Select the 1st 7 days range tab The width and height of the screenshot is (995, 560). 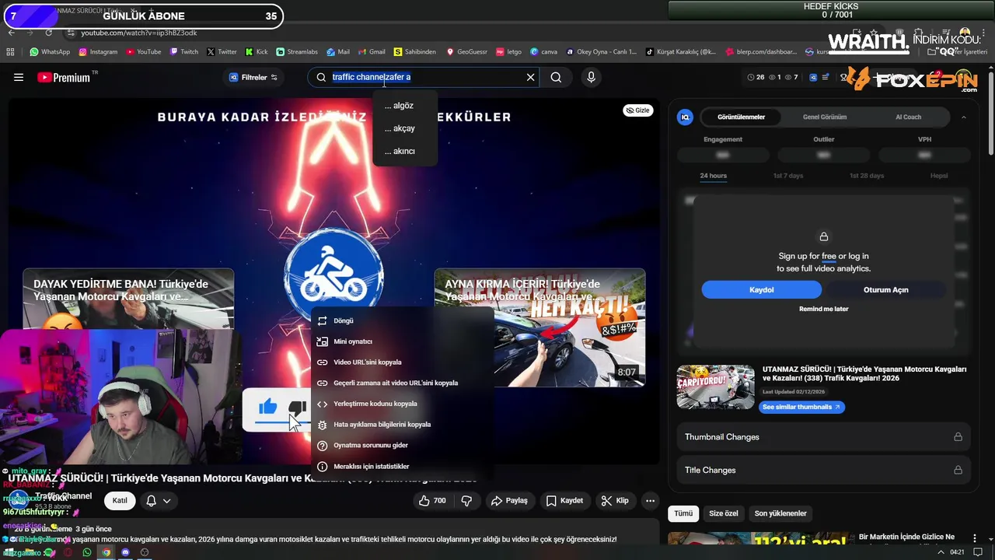[787, 176]
